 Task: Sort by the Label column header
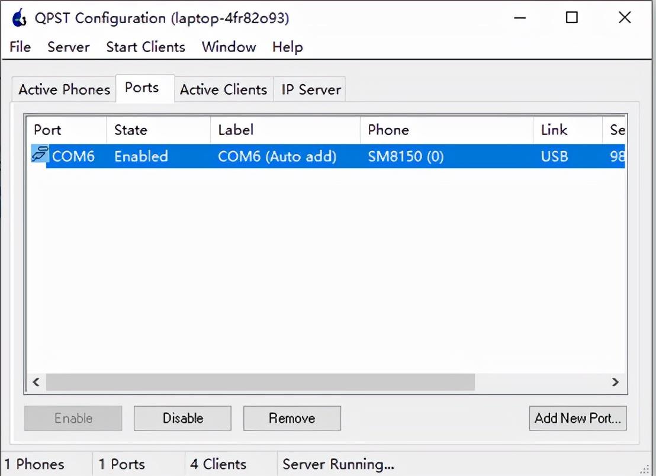[285, 130]
